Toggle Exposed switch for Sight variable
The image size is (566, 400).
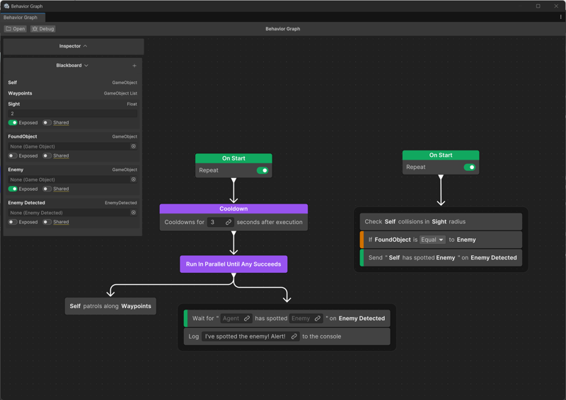[13, 123]
